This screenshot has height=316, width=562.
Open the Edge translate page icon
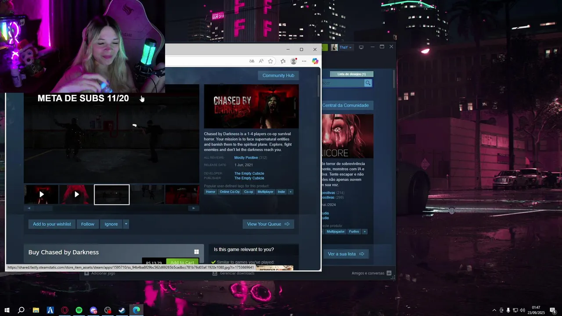(252, 61)
